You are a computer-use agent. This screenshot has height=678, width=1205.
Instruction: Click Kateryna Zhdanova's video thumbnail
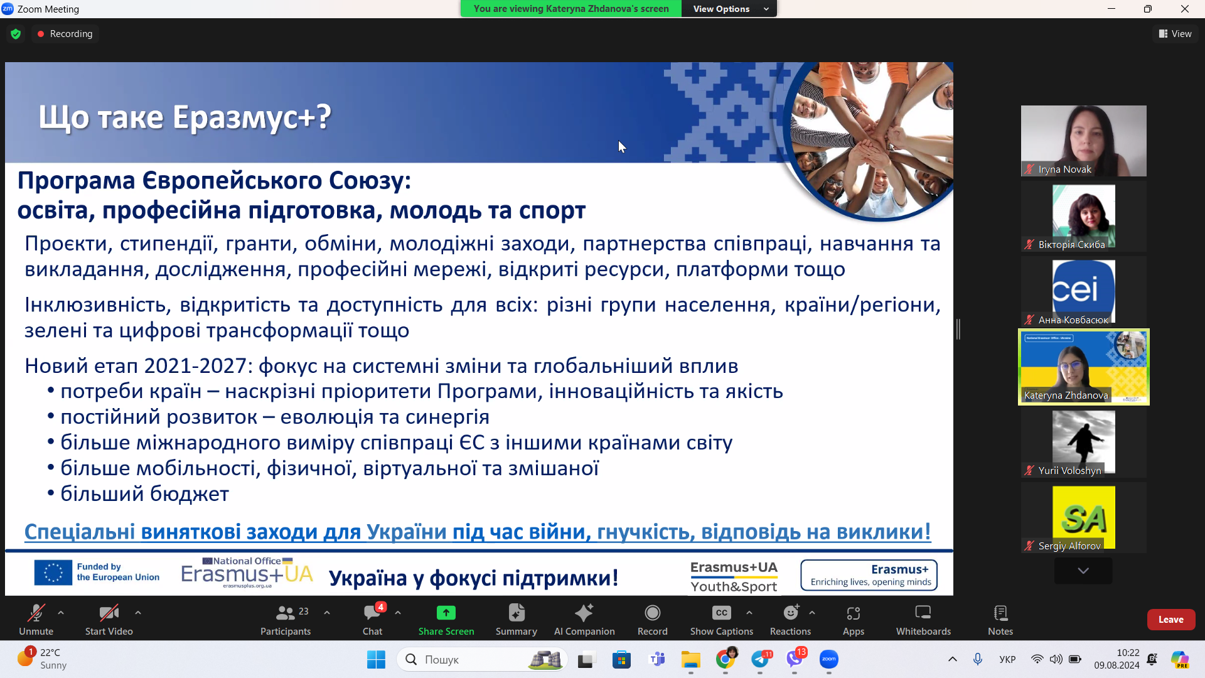tap(1083, 367)
